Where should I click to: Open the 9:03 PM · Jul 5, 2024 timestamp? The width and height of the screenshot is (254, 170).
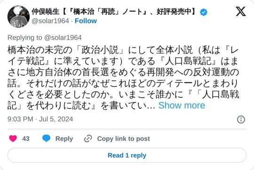pyautogui.click(x=40, y=119)
